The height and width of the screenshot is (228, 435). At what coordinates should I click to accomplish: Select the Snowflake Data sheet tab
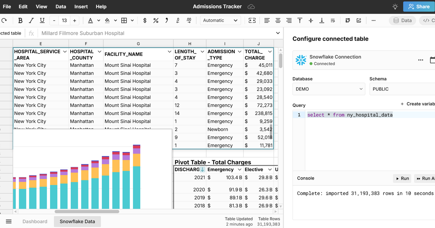tap(77, 221)
